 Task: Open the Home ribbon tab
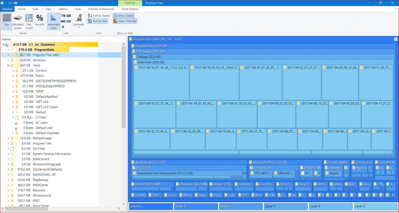(x=22, y=9)
